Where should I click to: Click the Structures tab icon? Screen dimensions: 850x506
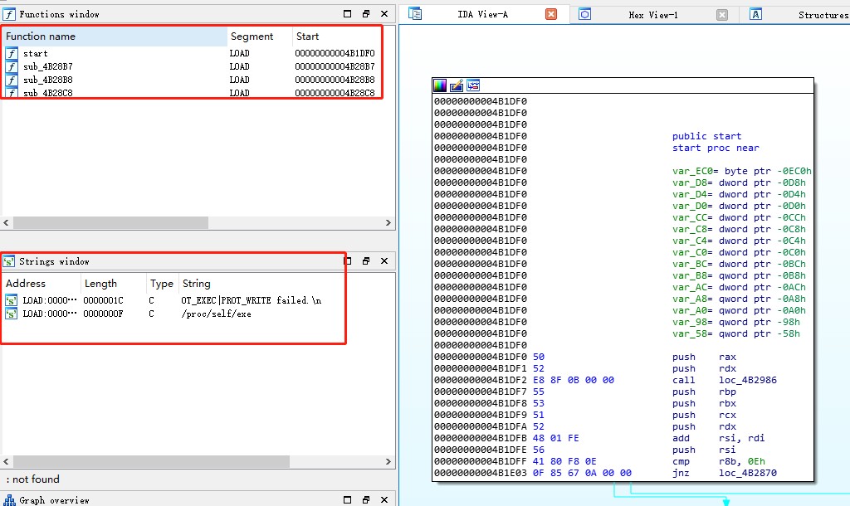tap(755, 14)
